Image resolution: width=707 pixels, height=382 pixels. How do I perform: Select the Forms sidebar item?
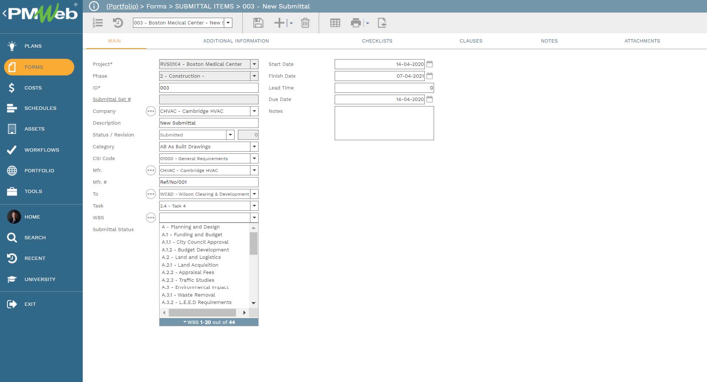(x=34, y=67)
